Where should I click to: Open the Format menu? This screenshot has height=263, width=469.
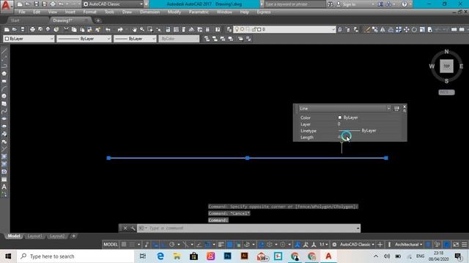point(89,12)
